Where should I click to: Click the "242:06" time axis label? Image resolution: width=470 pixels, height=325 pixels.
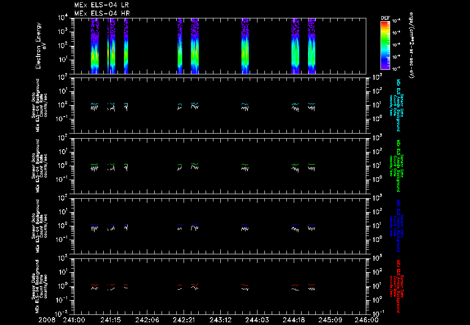147,320
